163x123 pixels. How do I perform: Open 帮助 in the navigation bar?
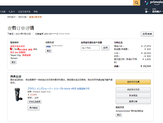click(x=36, y=12)
